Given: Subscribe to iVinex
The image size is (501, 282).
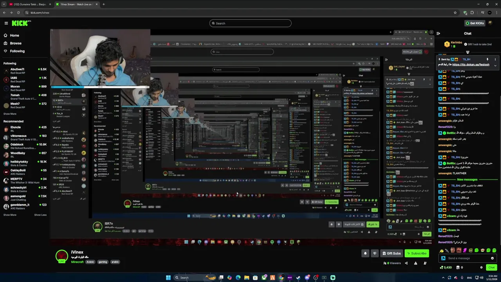Looking at the screenshot, I should click(416, 253).
